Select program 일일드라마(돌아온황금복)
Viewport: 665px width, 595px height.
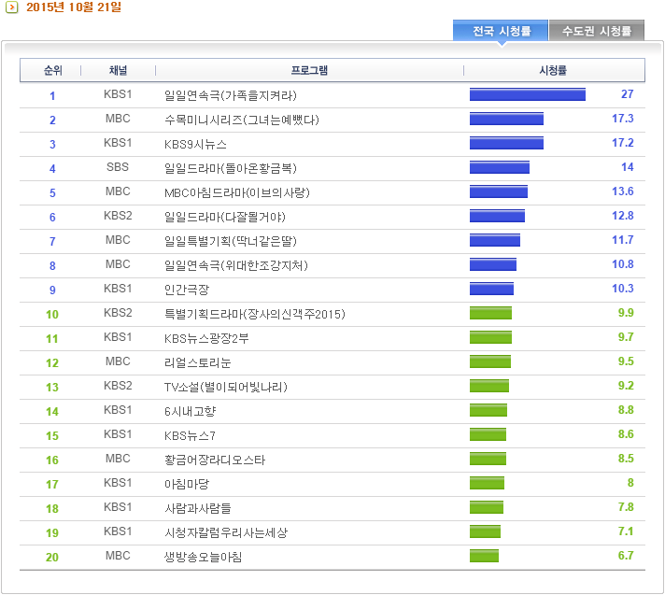[231, 168]
